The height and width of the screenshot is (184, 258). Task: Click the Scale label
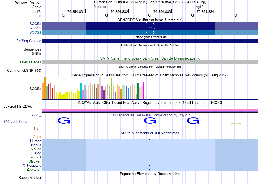point(37,7)
